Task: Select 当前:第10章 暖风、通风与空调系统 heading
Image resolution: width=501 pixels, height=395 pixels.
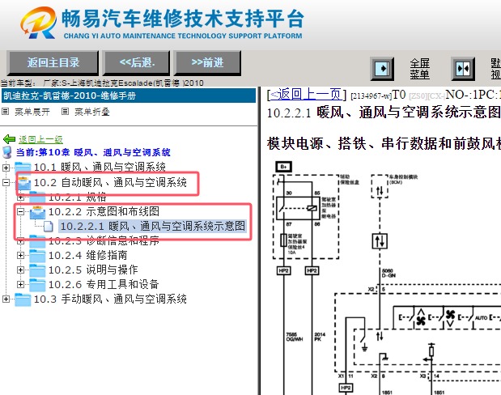Action: tap(93, 152)
